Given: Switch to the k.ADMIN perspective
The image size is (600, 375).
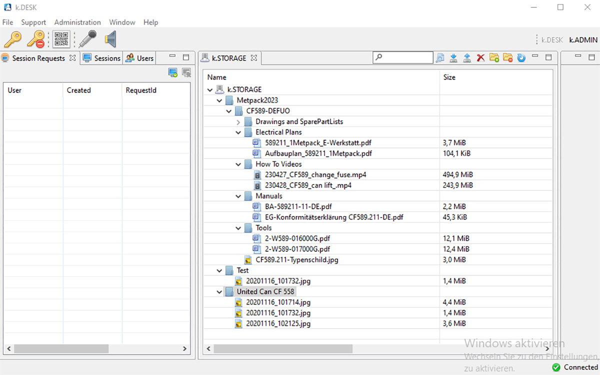Looking at the screenshot, I should (x=583, y=39).
